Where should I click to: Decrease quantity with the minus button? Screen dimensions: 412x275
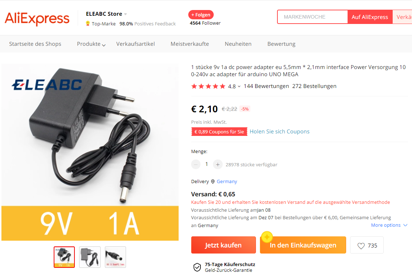[x=196, y=164]
